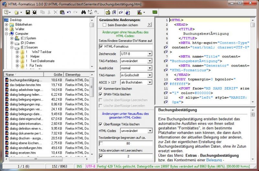This screenshot has height=171, width=259.
Task: Click the undo arrow icon
Action: (69, 12)
